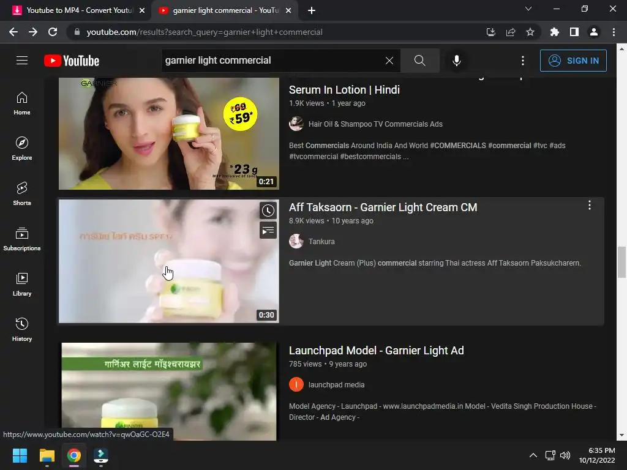The height and width of the screenshot is (470, 627).
Task: Click the launchpad media channel avatar
Action: [x=296, y=384]
